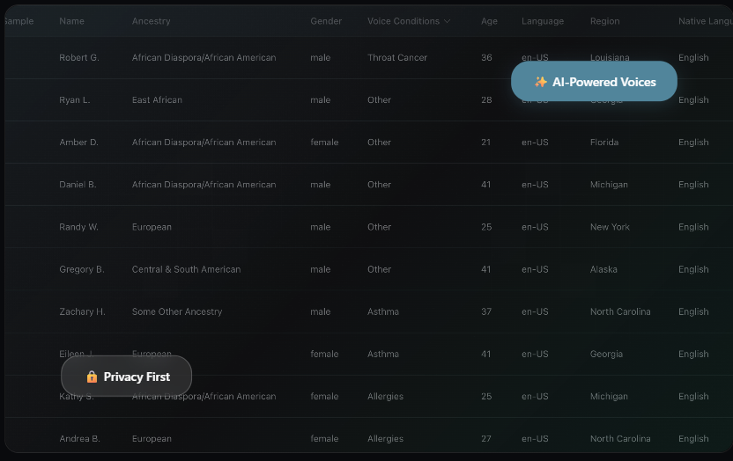The height and width of the screenshot is (461, 733).
Task: Select the Age column header
Action: pos(489,21)
